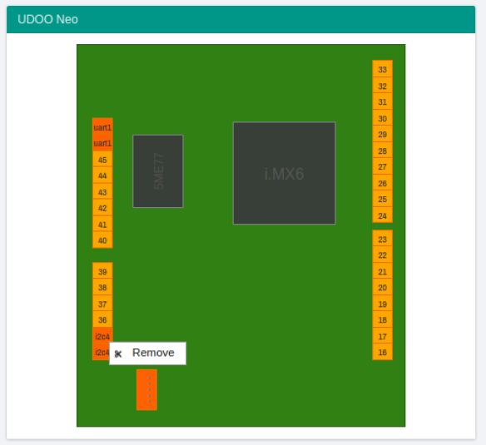Click the upper i2c4 pin above pin Remove
The height and width of the screenshot is (445, 486).
(102, 336)
